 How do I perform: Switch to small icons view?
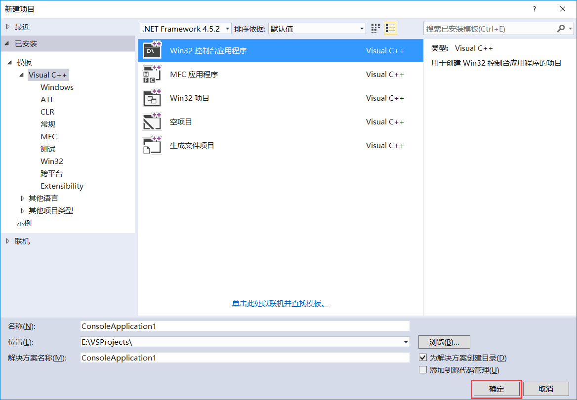[x=390, y=28]
